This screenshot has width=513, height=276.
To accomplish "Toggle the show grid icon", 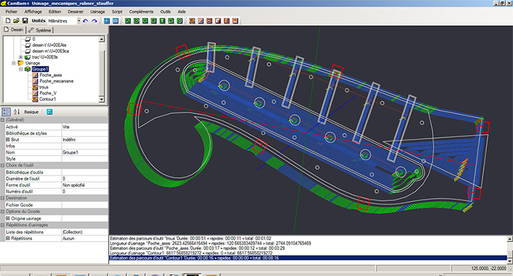I will tap(106, 21).
